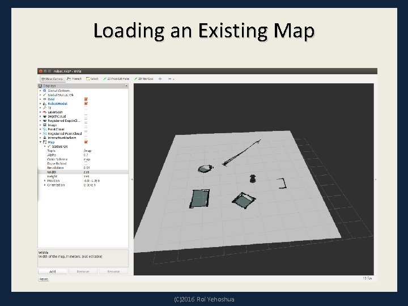Viewport: 408px width, 306px height.
Task: Select the Move Camera tool
Action: pos(52,79)
